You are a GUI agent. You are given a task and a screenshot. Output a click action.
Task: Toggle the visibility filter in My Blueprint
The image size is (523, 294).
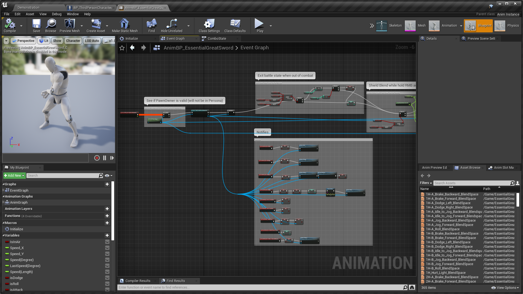[x=107, y=176]
